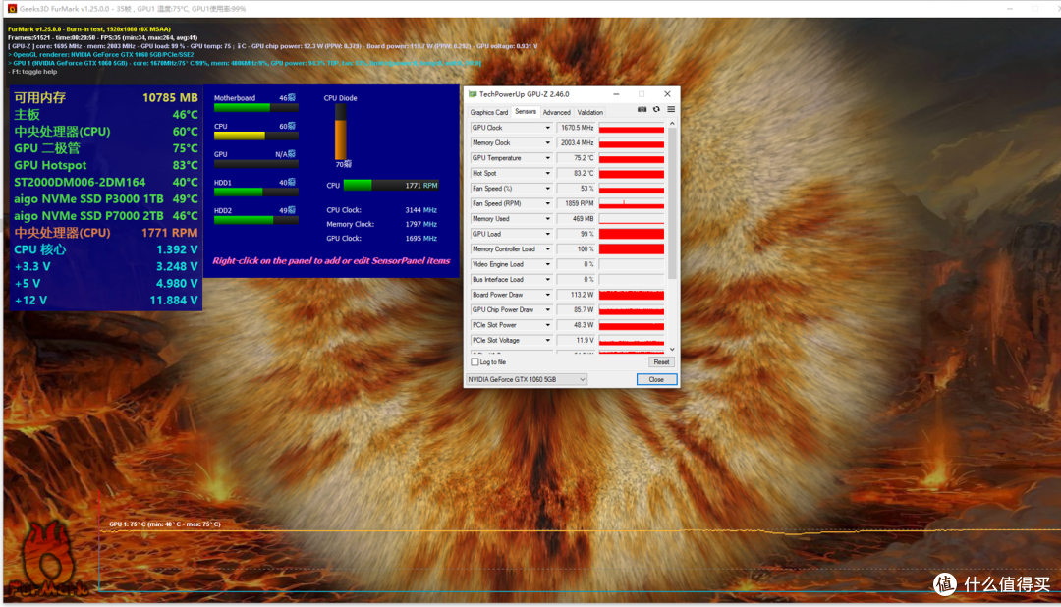1061x607 pixels.
Task: Click the aigo NVMe SSD P3000 1TB row
Action: pyautogui.click(x=105, y=199)
